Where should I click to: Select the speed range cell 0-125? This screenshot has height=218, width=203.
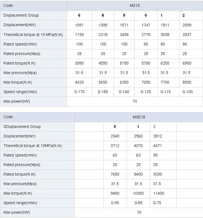click(146, 92)
